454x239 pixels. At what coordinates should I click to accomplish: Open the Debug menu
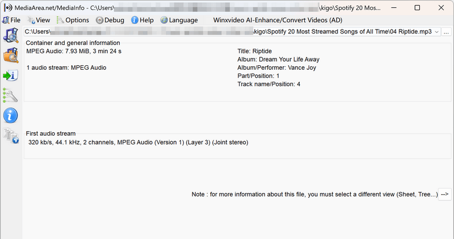110,20
